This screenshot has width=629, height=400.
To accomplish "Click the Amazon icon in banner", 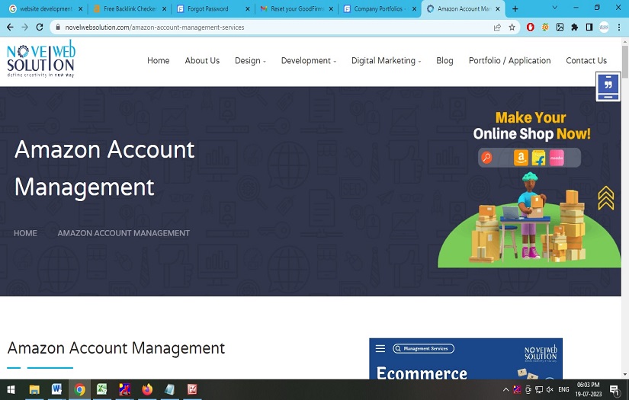I will 521,158.
